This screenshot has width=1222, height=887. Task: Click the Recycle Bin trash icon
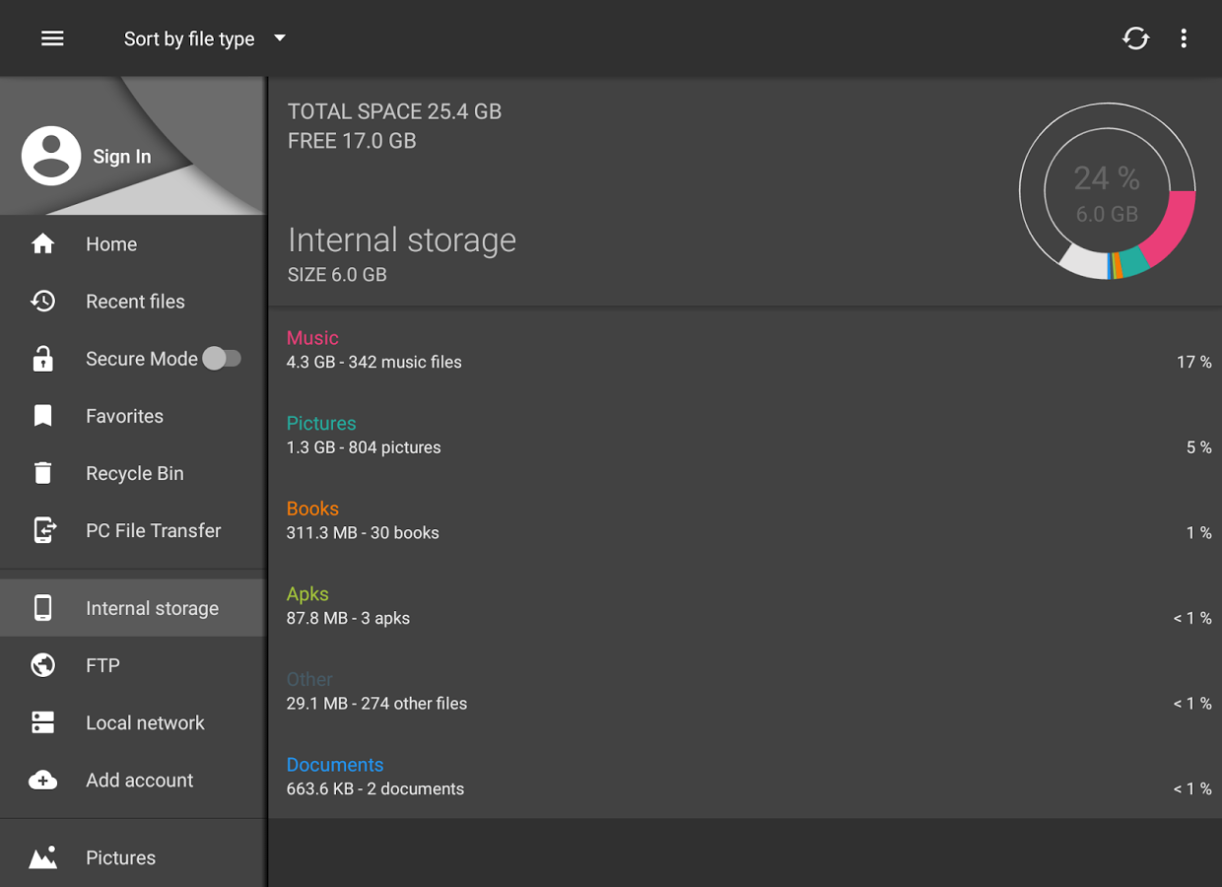(42, 473)
